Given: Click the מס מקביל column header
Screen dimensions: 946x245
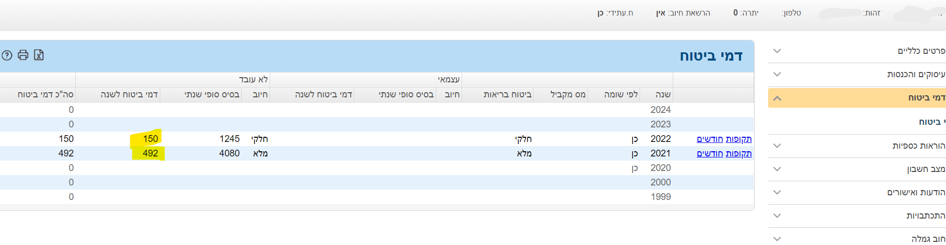Looking at the screenshot, I should (568, 94).
